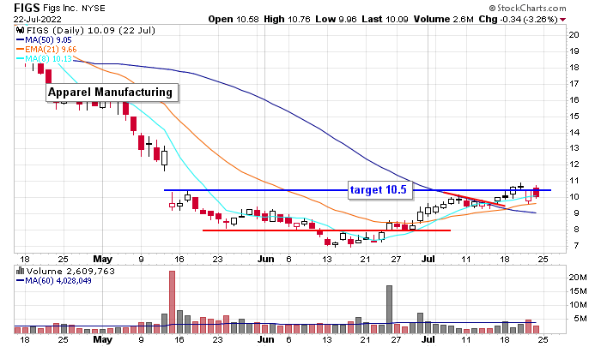Image resolution: width=601 pixels, height=347 pixels.
Task: Click the StockCharts.com copyright label
Action: (527, 8)
